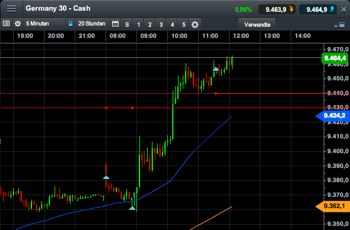Click the sell price 9.463,9 button
350x230 pixels.
click(277, 9)
